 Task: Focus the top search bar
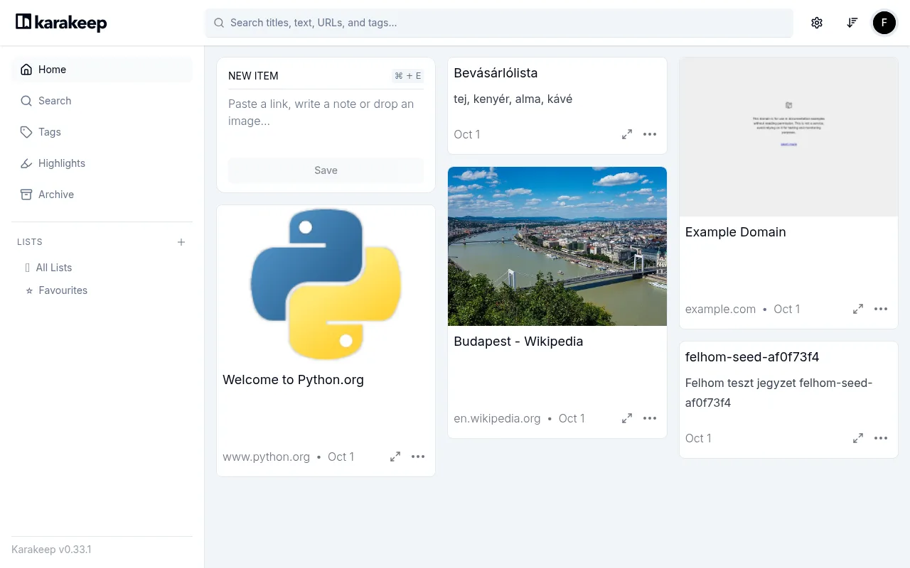click(x=499, y=23)
